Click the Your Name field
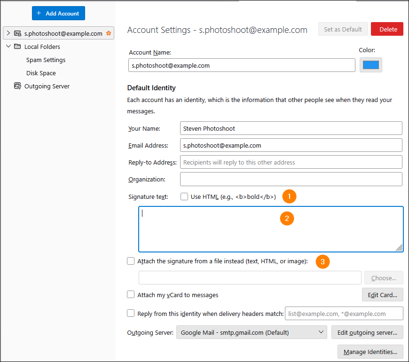 291,128
